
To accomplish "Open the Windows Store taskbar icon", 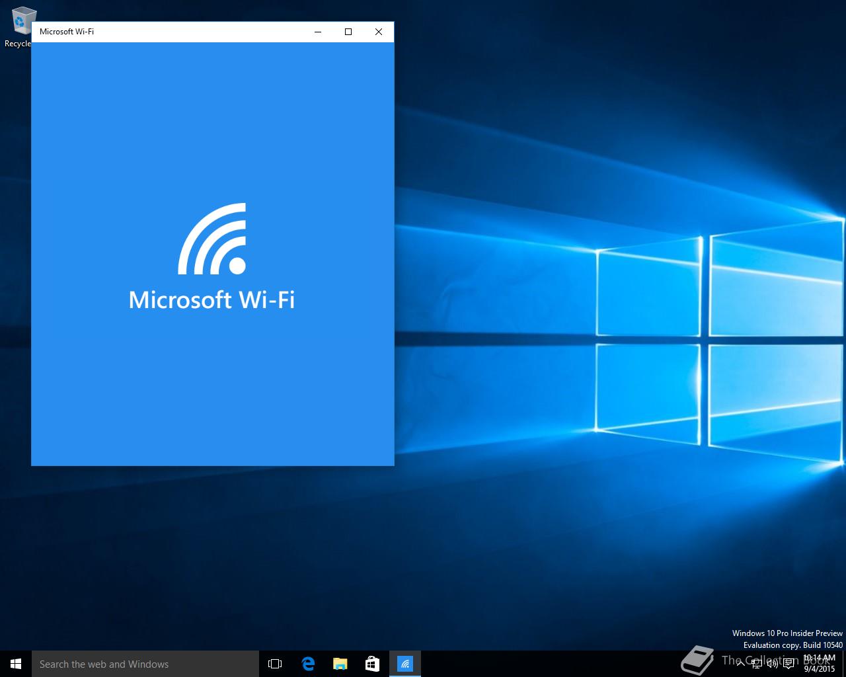I will (x=372, y=664).
